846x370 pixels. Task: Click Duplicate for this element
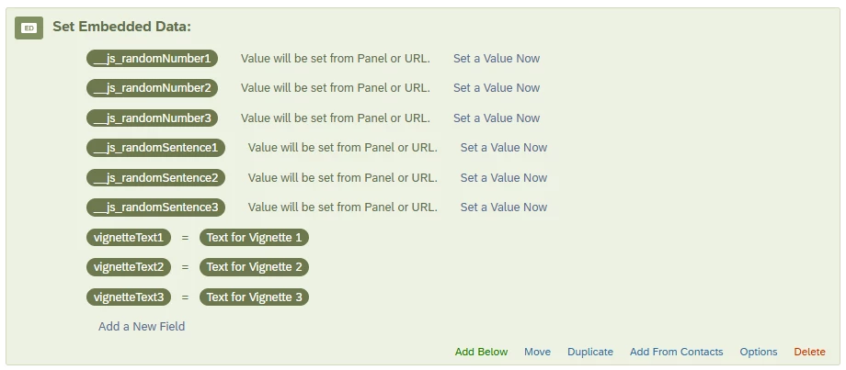[x=590, y=352]
